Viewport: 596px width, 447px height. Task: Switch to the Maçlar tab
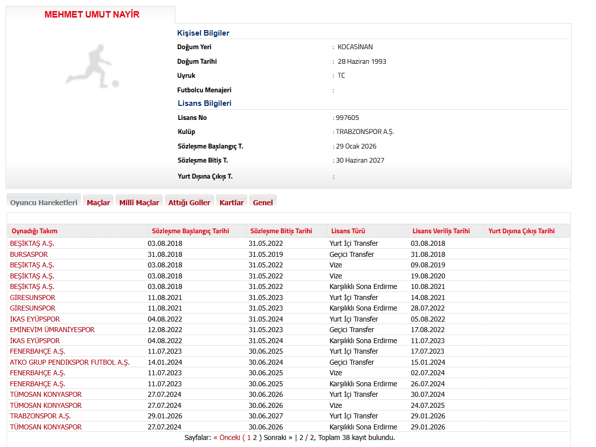[x=98, y=203]
